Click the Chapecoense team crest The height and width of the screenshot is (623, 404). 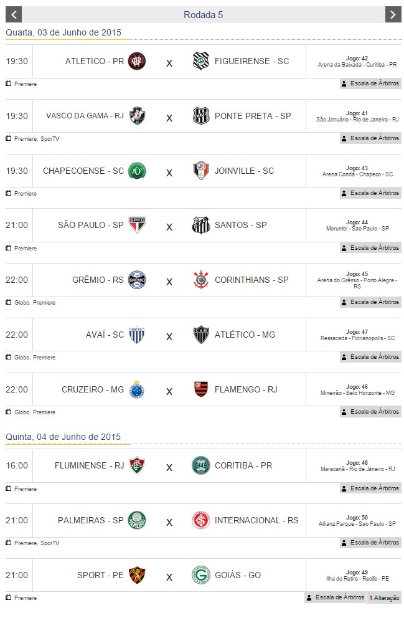pyautogui.click(x=137, y=171)
